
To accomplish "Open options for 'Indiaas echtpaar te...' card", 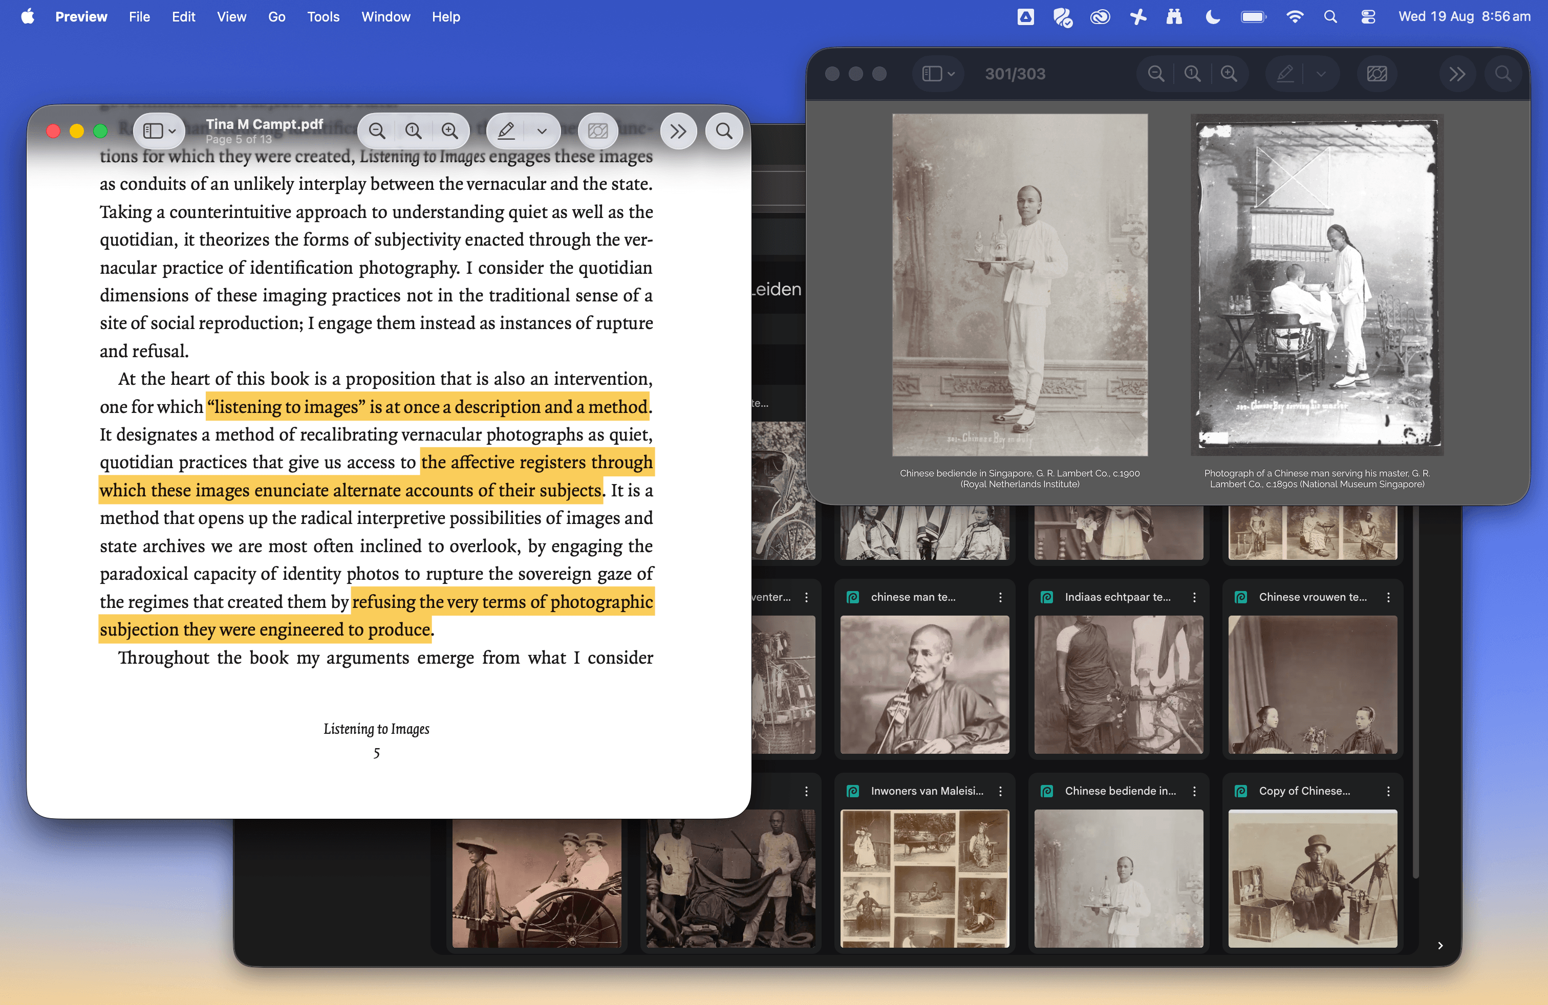I will (1194, 597).
